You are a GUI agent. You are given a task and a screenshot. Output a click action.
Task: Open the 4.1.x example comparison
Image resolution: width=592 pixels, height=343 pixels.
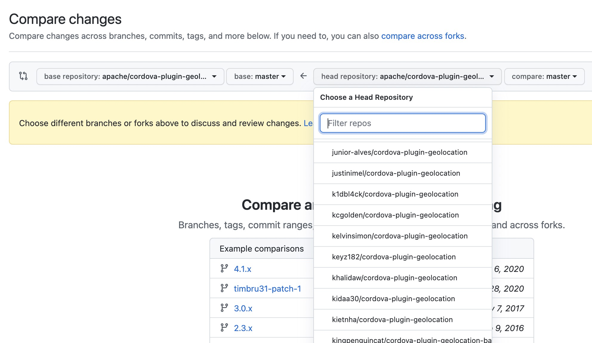[242, 269]
